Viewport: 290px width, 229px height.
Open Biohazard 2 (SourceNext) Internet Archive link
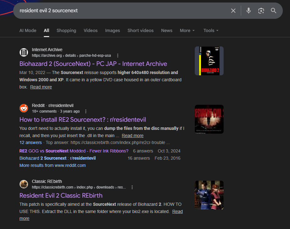[93, 64]
